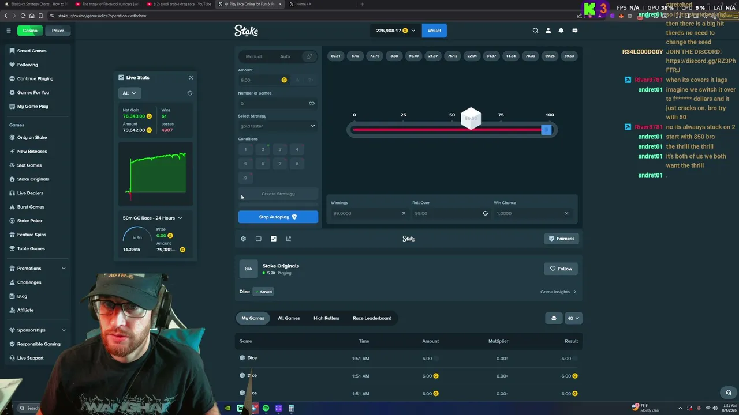Open Feature Spins in sidebar
The height and width of the screenshot is (415, 739).
(31, 235)
